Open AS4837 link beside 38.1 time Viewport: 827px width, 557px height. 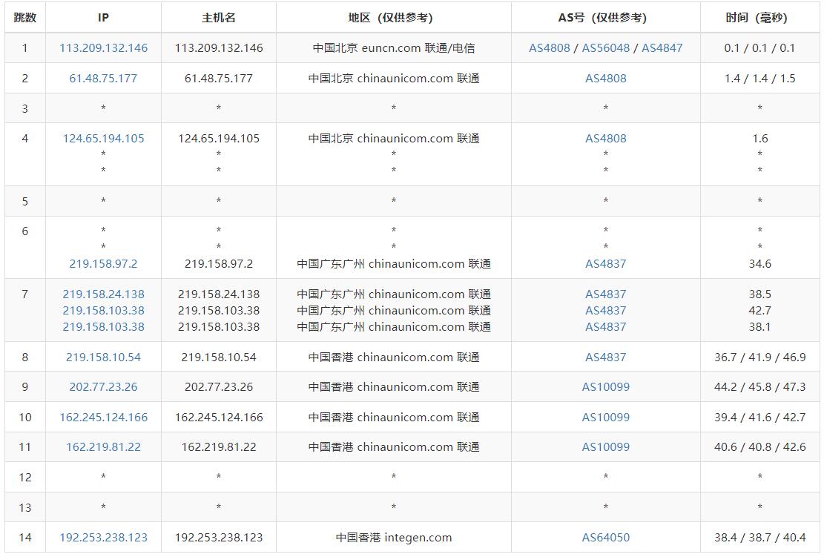pos(606,327)
